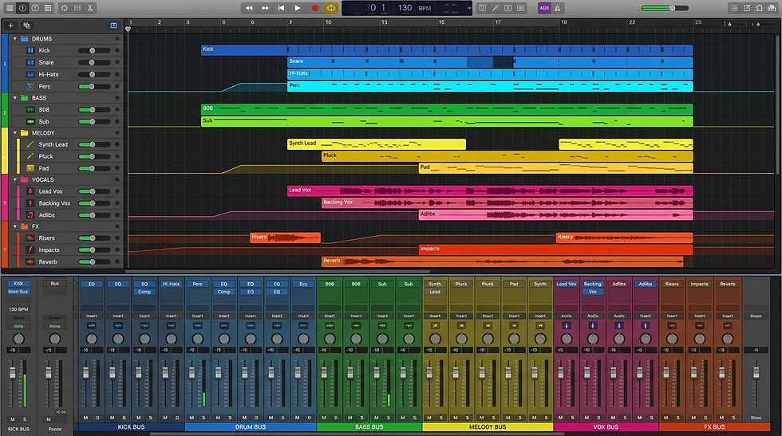The image size is (782, 436).
Task: Toggle the dot button on Pluck track
Action: coord(117,156)
